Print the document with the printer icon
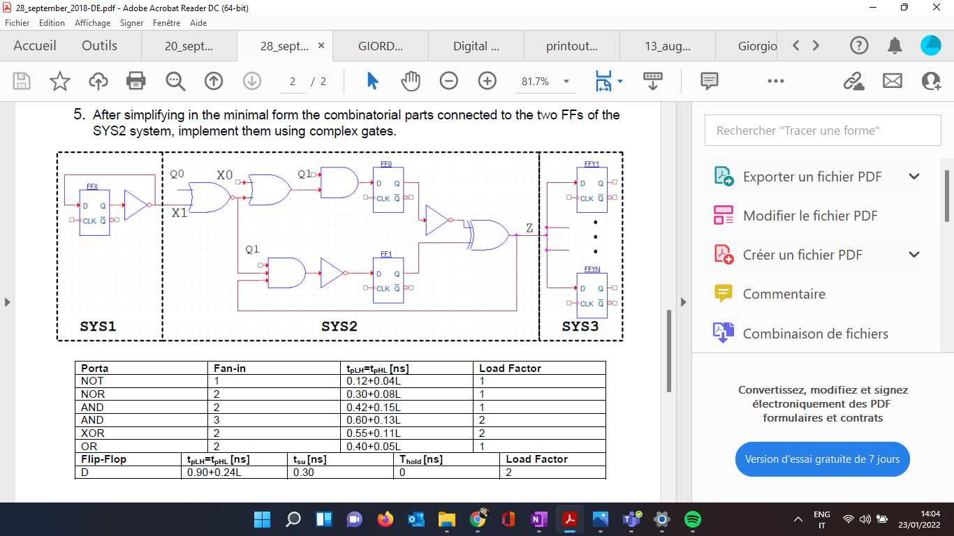The width and height of the screenshot is (954, 536). [136, 81]
